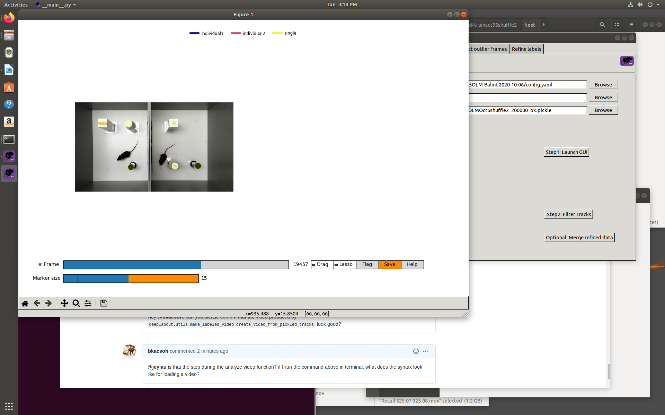Click the bkacsoh avatar image
The image size is (665, 415).
130,351
